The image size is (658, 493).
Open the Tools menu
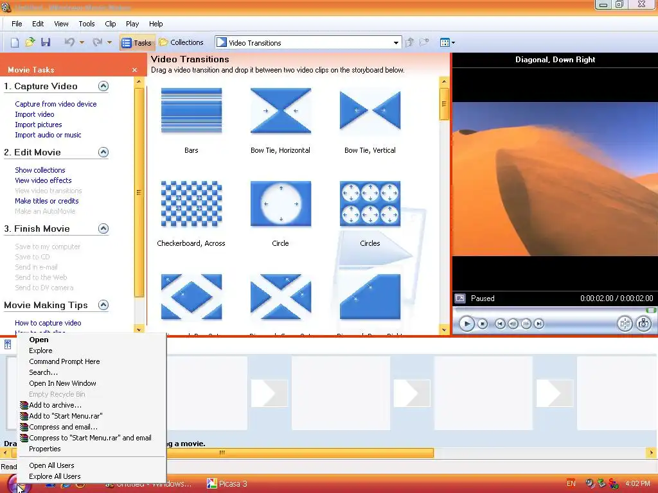(x=87, y=24)
